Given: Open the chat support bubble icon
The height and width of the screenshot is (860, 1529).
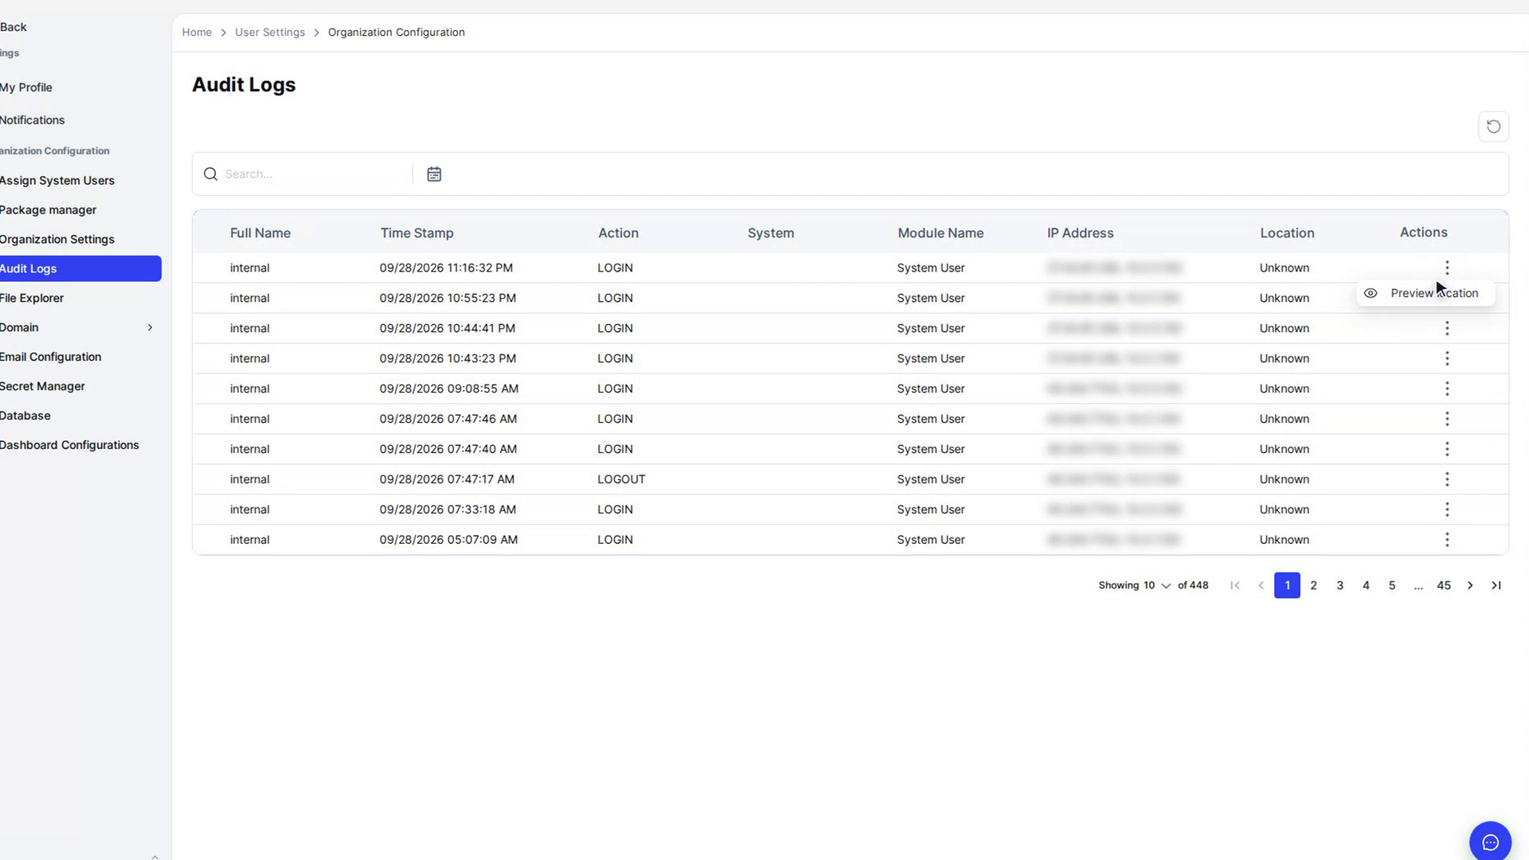Looking at the screenshot, I should [x=1490, y=842].
